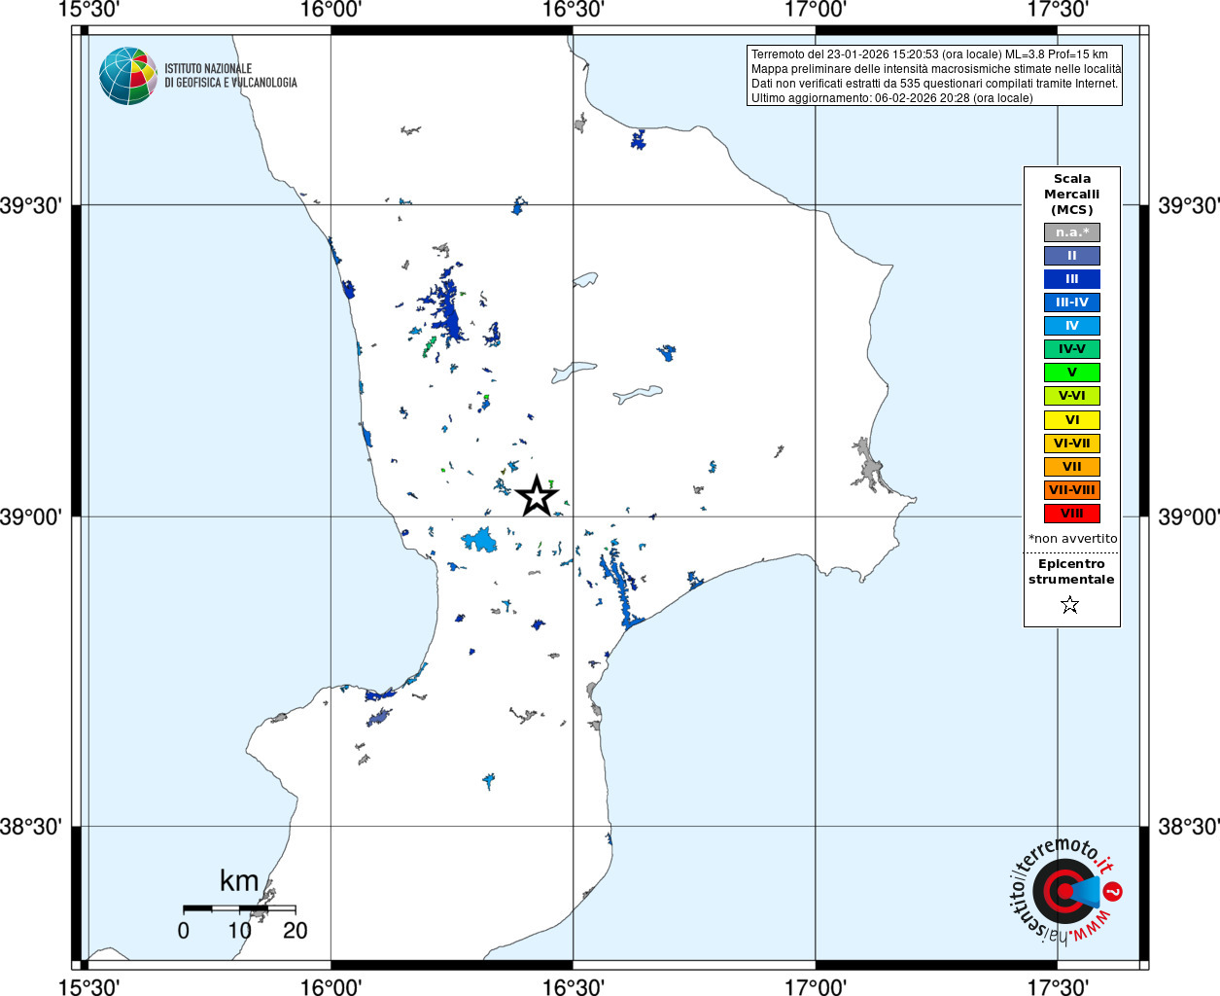The image size is (1220, 996).
Task: Click the left 39°30' latitude label
Action: click(x=31, y=205)
